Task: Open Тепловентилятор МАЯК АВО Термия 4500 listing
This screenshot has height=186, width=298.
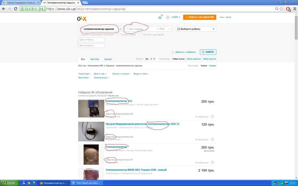Action: pyautogui.click(x=136, y=170)
